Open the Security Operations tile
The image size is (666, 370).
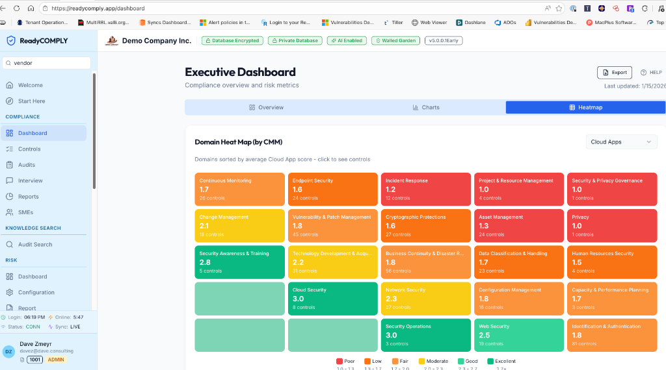click(x=425, y=335)
